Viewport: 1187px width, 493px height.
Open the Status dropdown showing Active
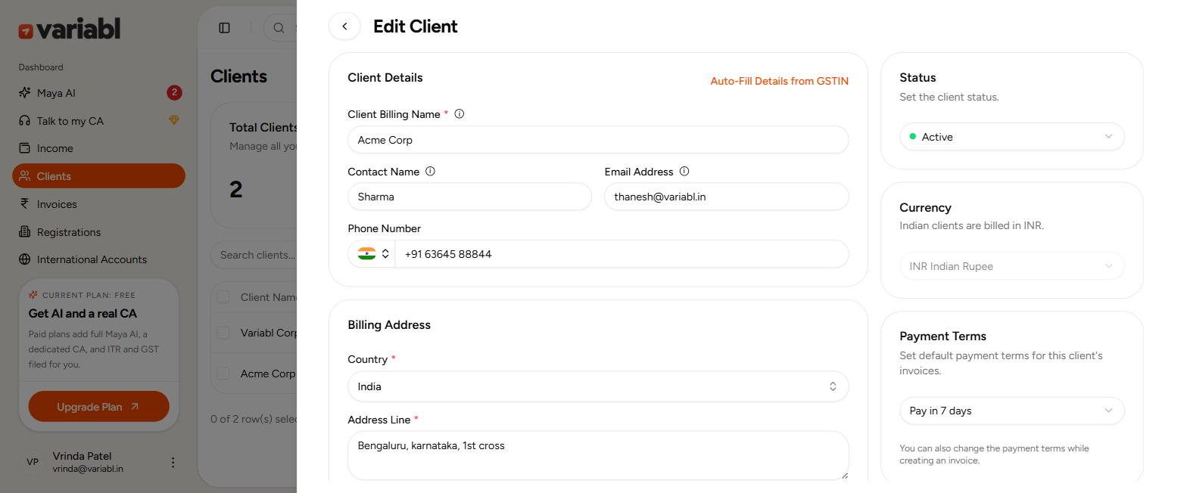pos(1012,137)
